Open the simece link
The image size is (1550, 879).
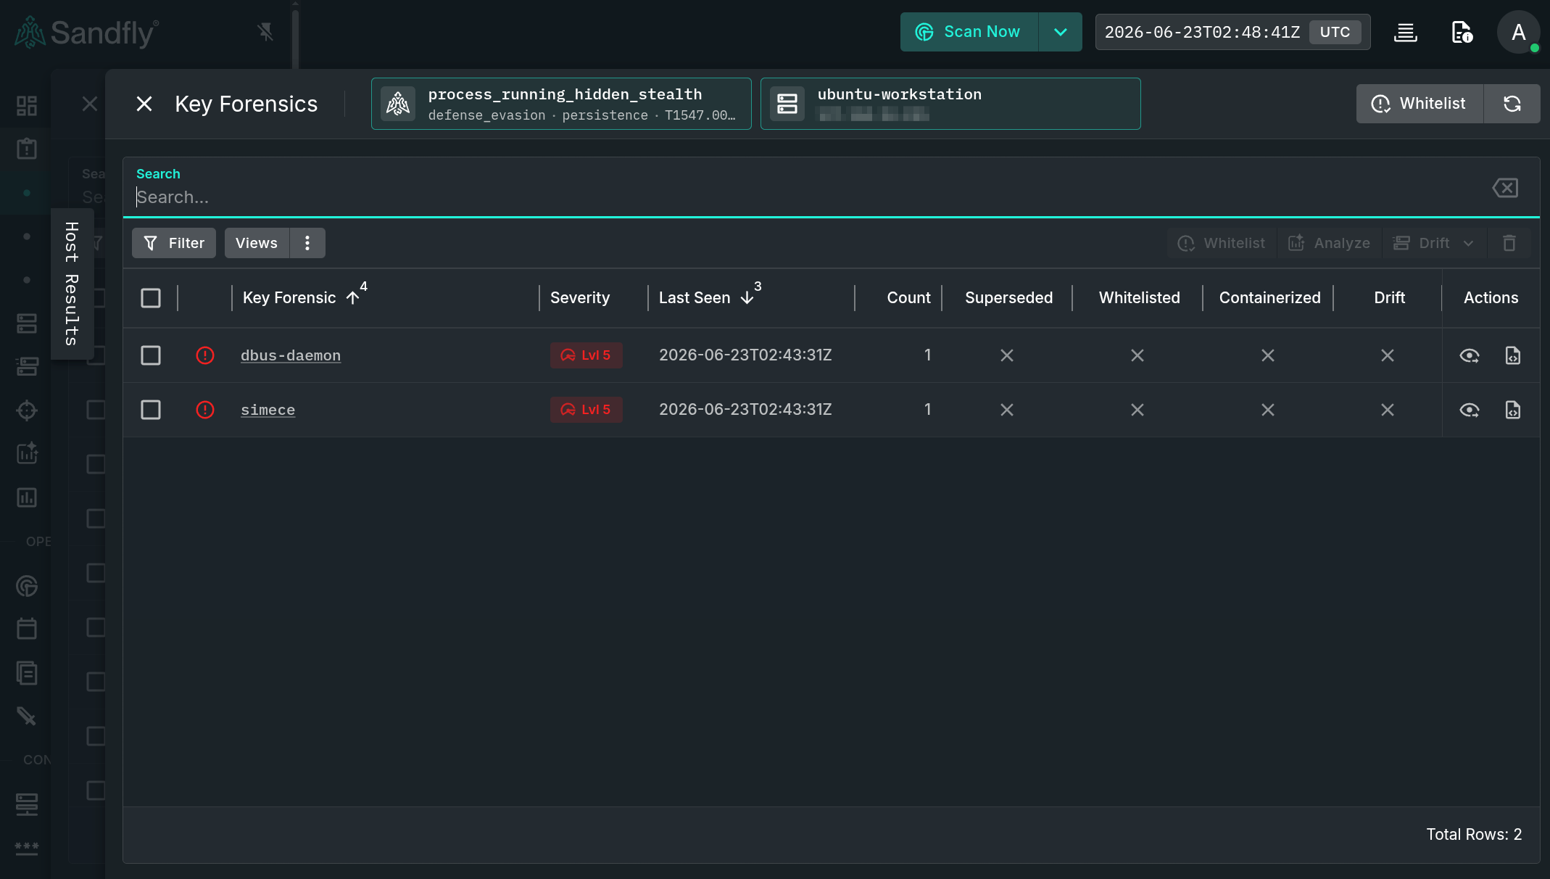(268, 410)
